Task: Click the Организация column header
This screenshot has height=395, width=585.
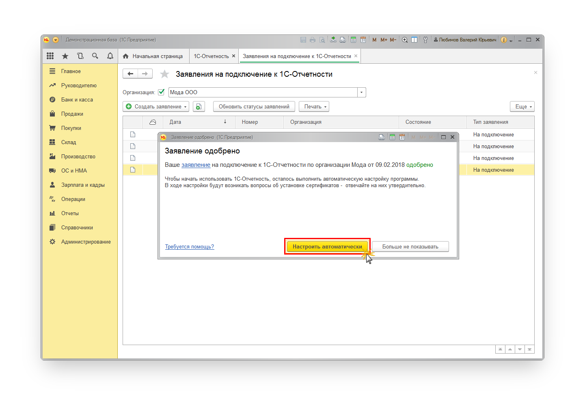Action: click(x=341, y=122)
